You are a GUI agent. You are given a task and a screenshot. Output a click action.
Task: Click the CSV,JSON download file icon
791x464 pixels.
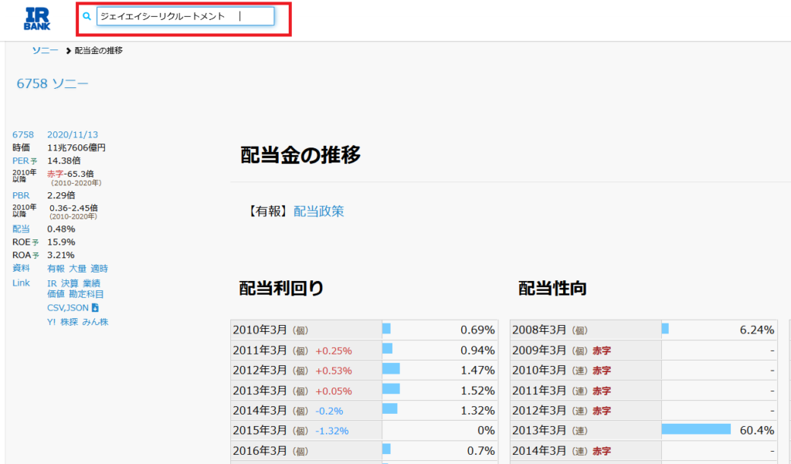pos(95,307)
